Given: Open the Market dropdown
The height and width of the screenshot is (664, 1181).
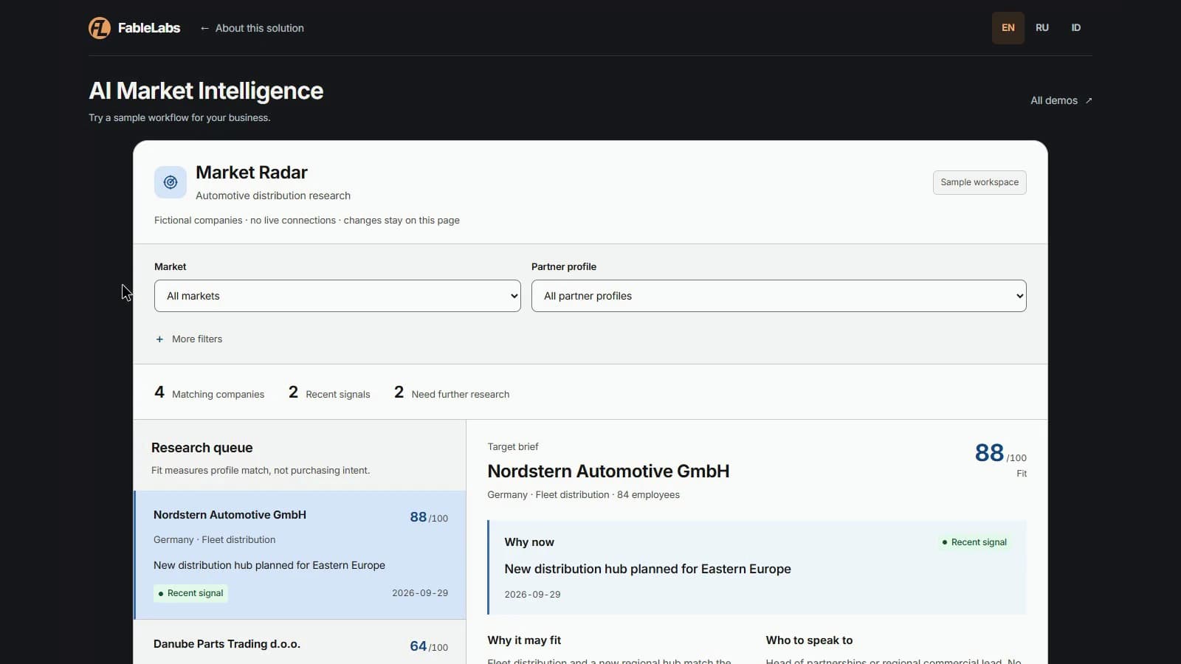Looking at the screenshot, I should tap(337, 296).
